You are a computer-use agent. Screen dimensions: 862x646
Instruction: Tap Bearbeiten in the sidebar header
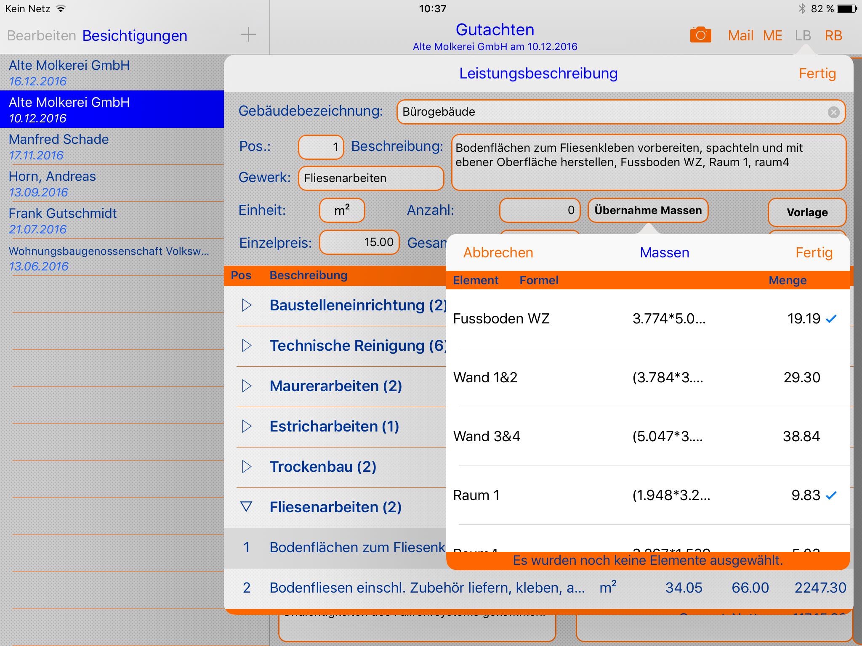pos(41,36)
